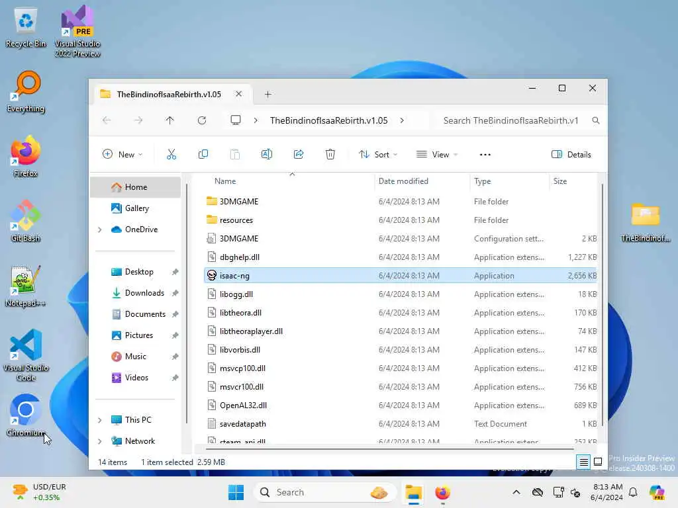Screen dimensions: 678x508
Task: Unpin Downloads from Quick access
Action: tap(175, 293)
